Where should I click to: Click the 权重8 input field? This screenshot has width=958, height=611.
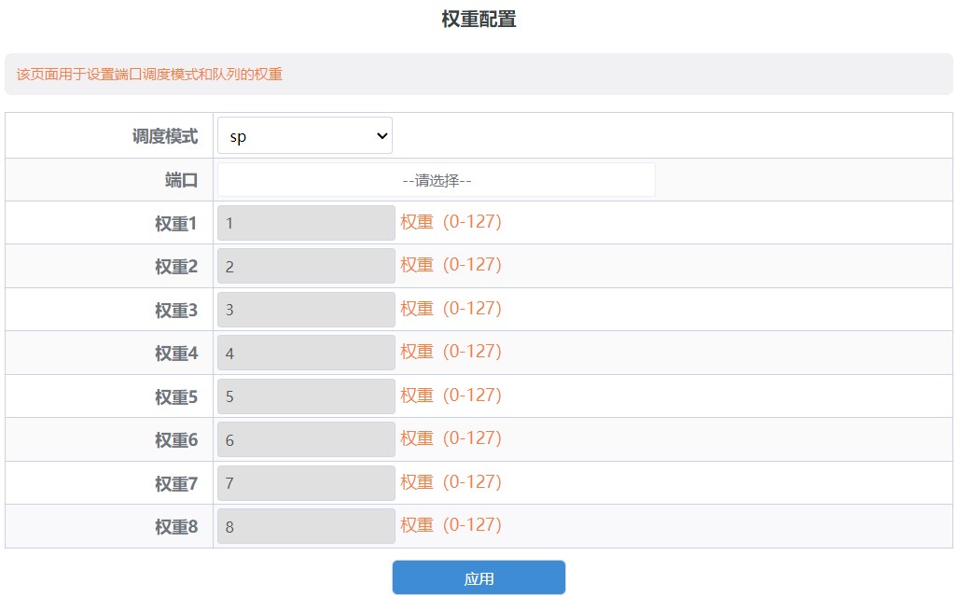[x=306, y=527]
